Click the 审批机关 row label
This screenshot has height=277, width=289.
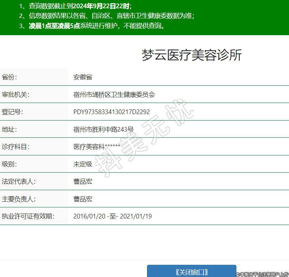15,95
